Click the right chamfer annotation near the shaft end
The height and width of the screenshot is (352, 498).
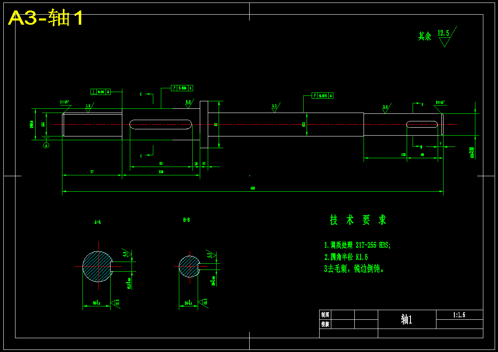440,103
